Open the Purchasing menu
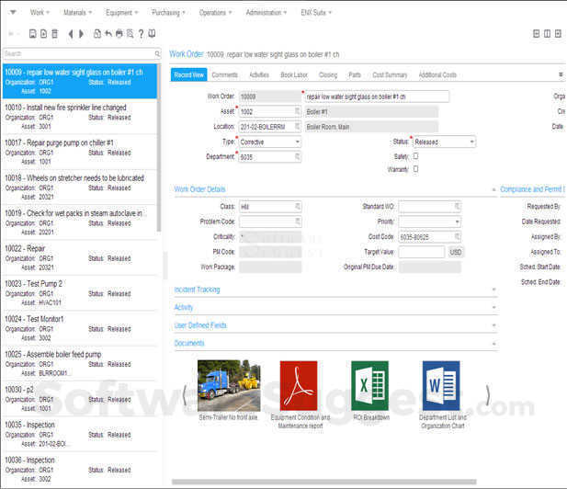This screenshot has height=489, width=567. tap(168, 13)
